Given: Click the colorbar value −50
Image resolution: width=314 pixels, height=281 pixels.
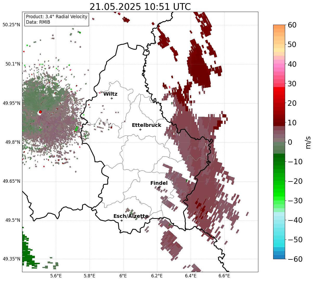Looking at the screenshot, I should [295, 240].
